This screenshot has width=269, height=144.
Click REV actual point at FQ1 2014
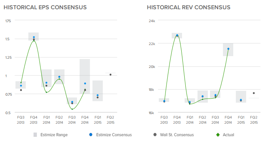[x=190, y=104]
